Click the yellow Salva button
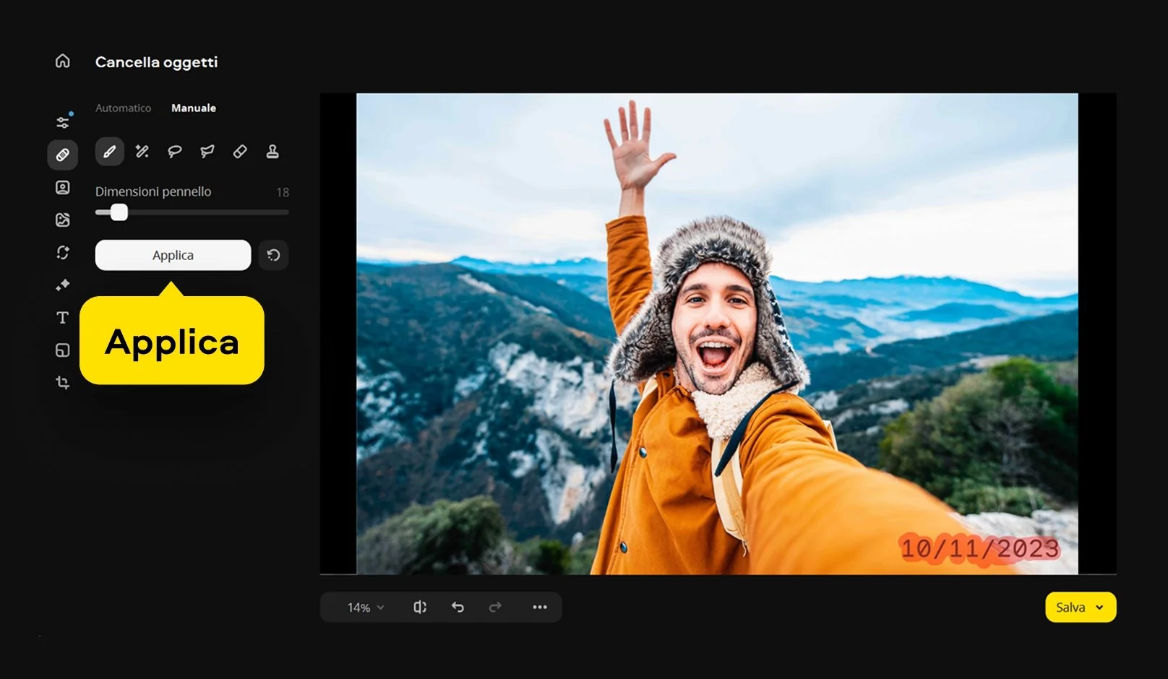 1081,607
